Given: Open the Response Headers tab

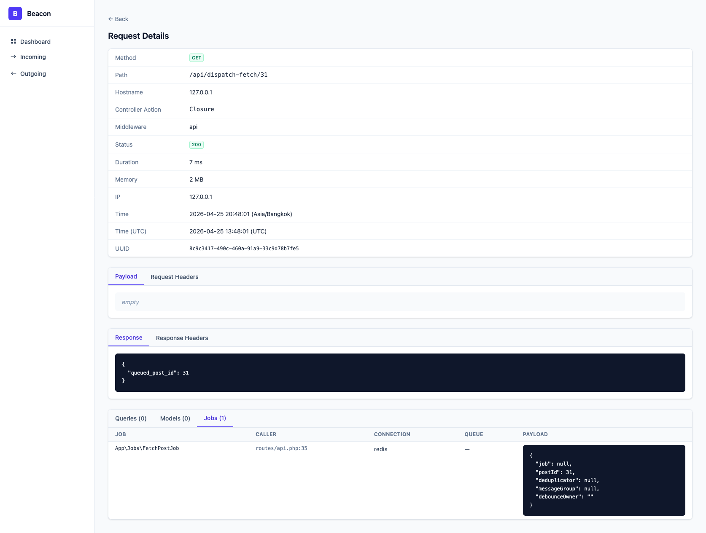Looking at the screenshot, I should [x=182, y=337].
